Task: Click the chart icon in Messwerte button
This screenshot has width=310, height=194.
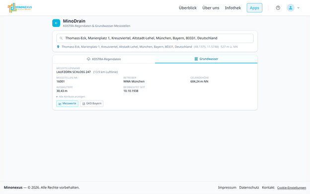Action: (60, 103)
